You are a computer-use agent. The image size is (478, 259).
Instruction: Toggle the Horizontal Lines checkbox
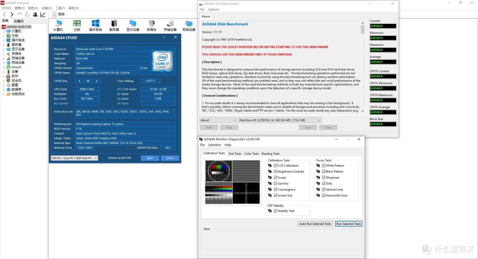click(x=324, y=195)
